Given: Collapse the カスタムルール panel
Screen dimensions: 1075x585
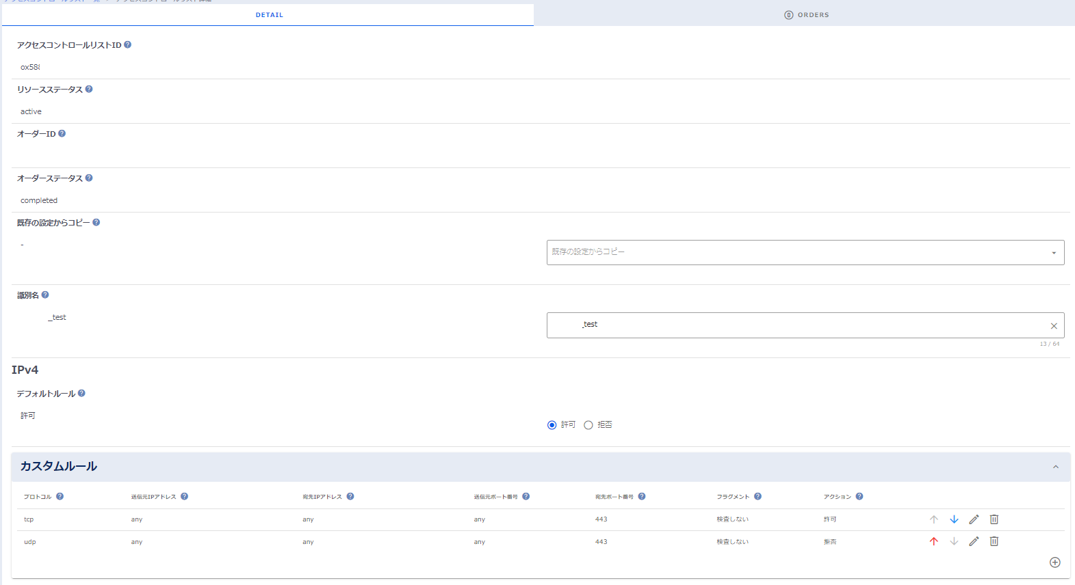Looking at the screenshot, I should pos(1055,467).
